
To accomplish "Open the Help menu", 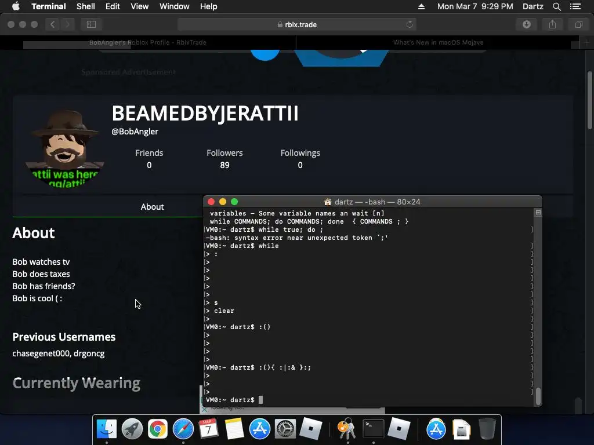I will (209, 6).
